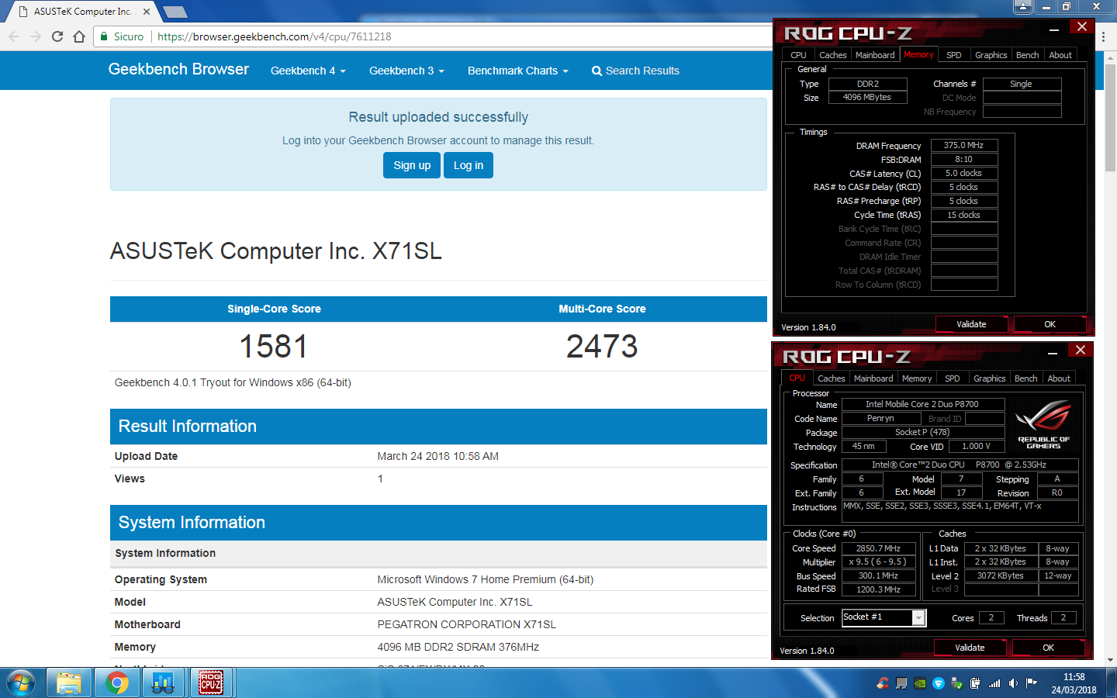1117x698 pixels.
Task: Reload the Geekbench page in Chrome
Action: tap(57, 36)
